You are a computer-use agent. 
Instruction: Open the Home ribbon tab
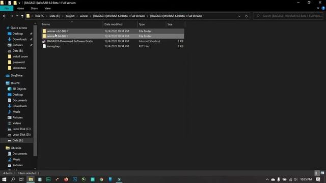[20, 8]
